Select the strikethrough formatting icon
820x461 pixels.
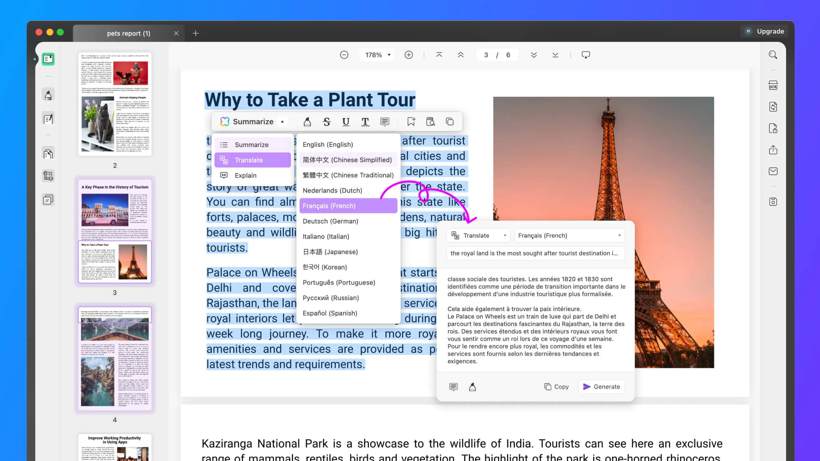tap(327, 122)
